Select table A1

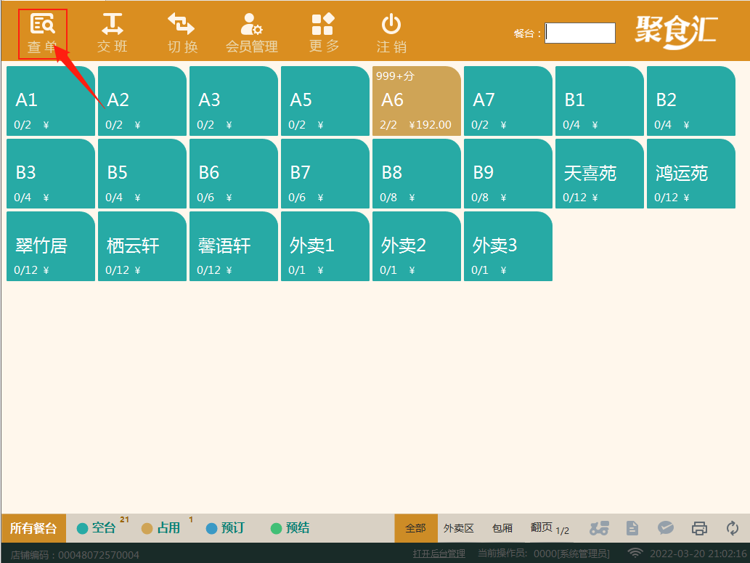point(51,101)
